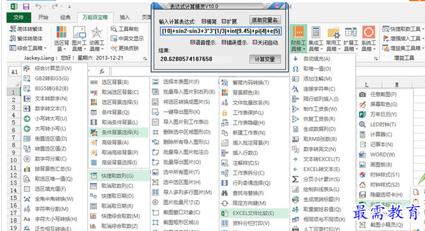Choose 取唯一值(O) omega item
The image size is (425, 231).
(x=311, y=69)
